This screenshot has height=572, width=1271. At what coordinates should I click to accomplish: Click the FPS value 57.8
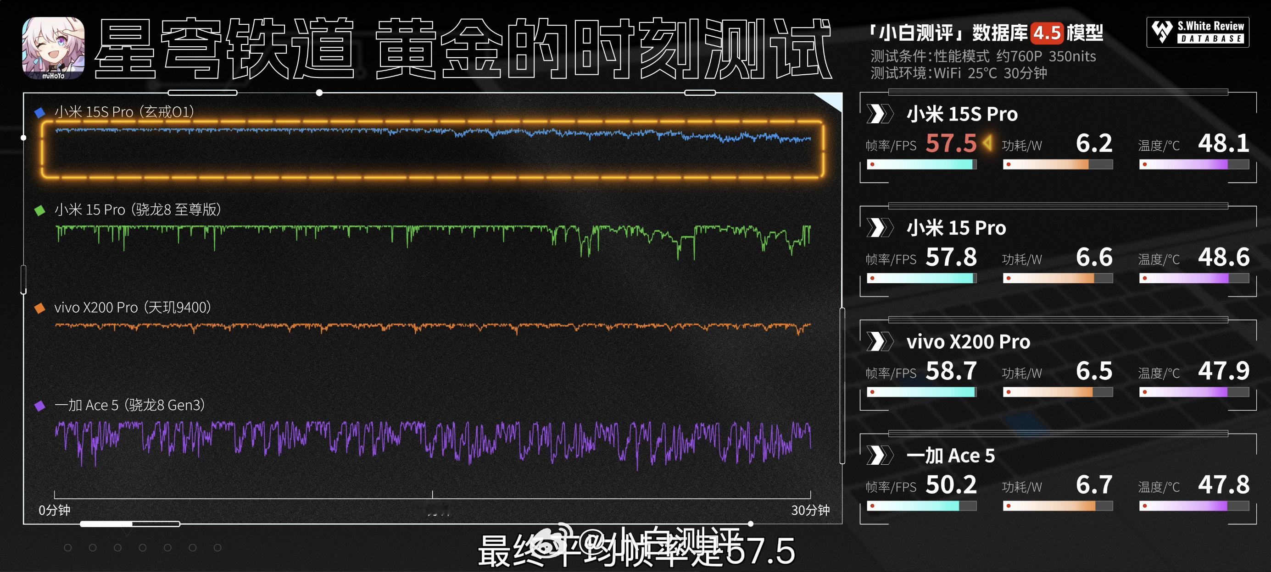click(951, 257)
